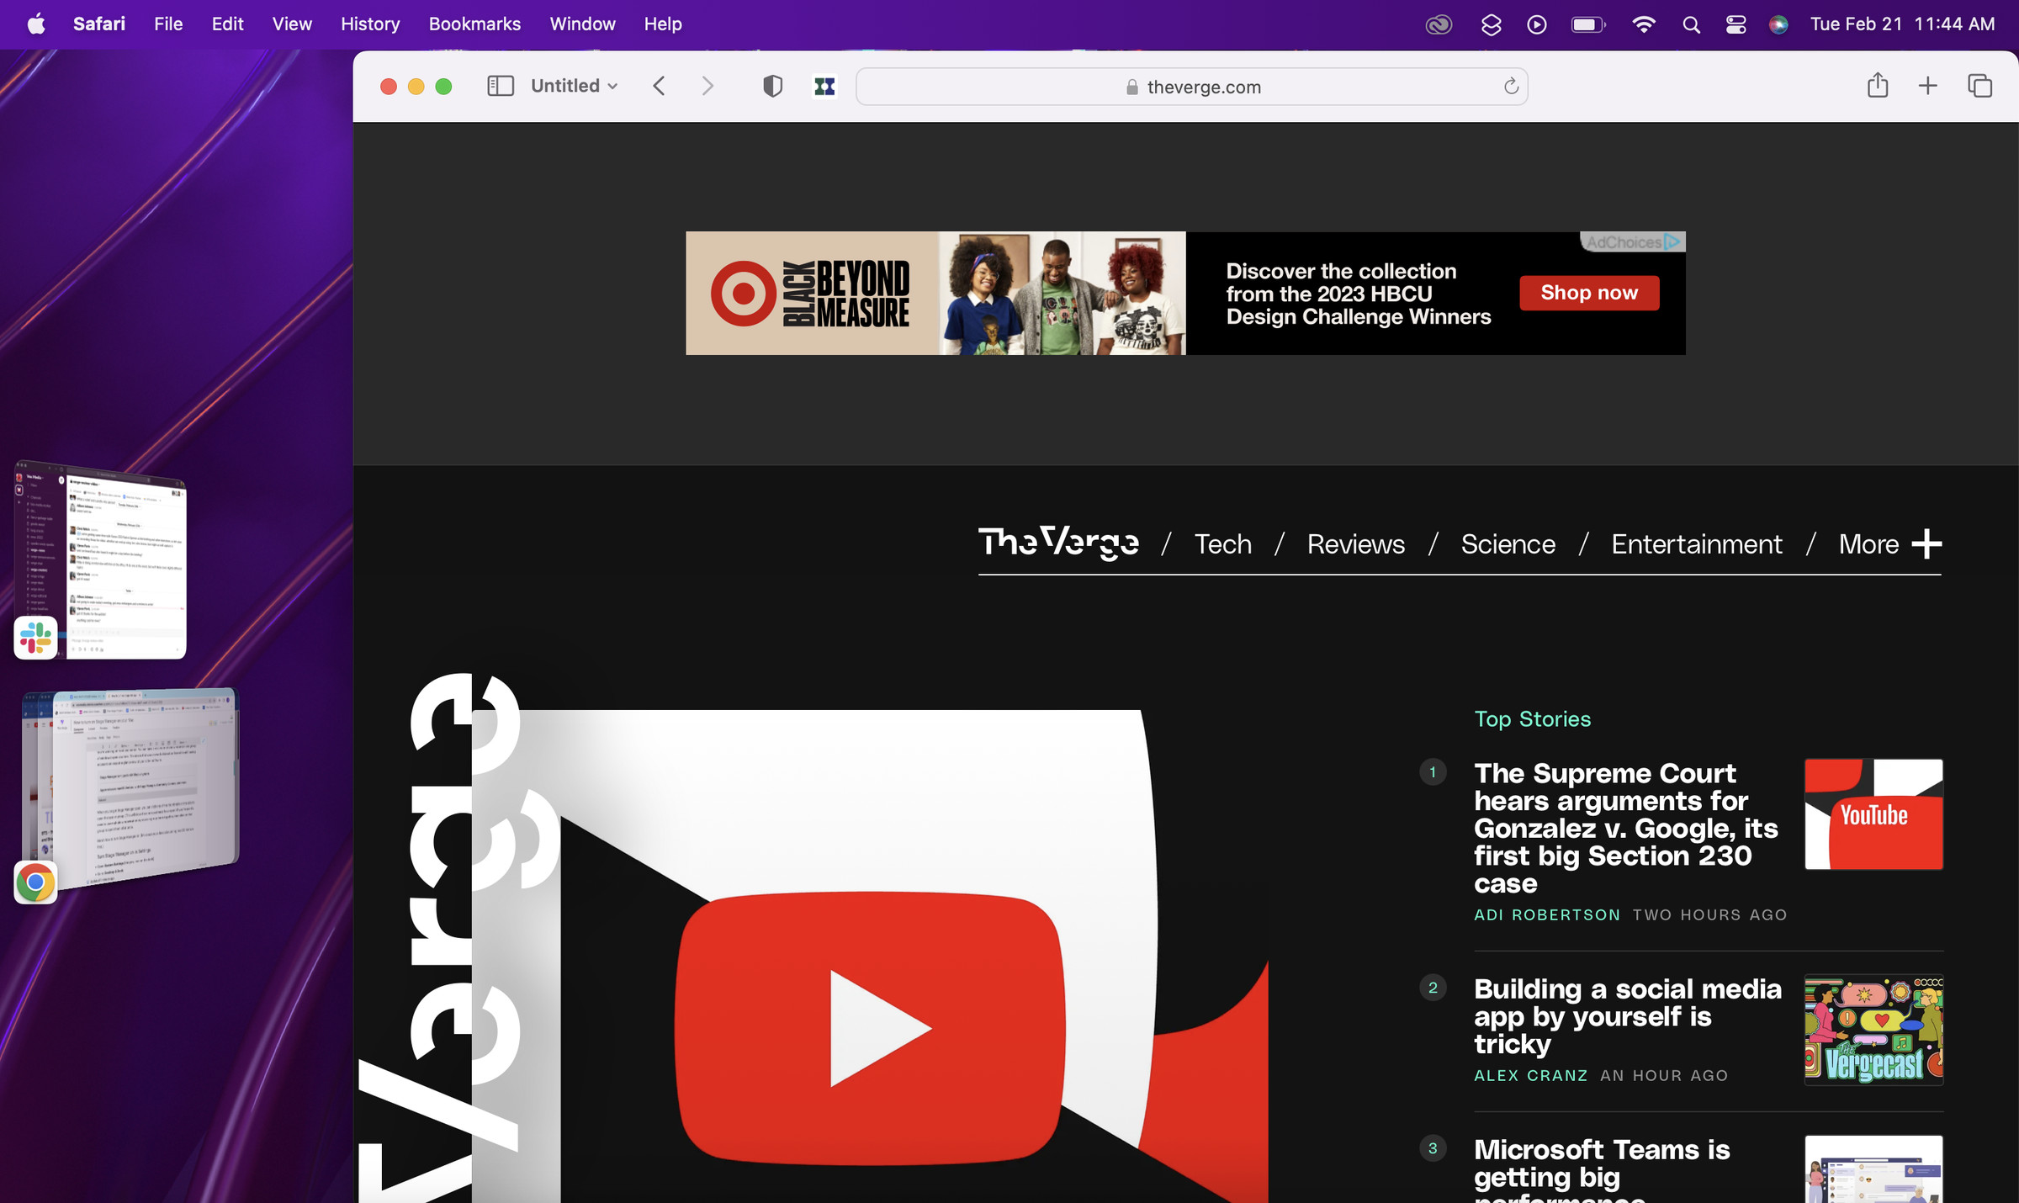2019x1203 pixels.
Task: Click the date and time clock
Action: (1902, 24)
